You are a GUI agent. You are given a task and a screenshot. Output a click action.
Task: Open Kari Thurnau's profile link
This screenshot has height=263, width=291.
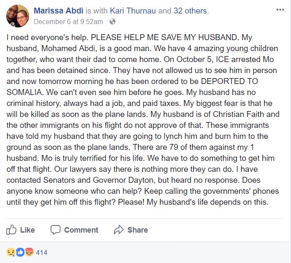[133, 11]
